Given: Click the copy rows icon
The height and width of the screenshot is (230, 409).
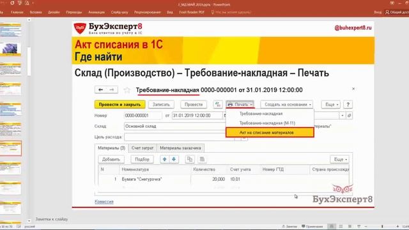Looking at the screenshot, I should click(190, 159).
